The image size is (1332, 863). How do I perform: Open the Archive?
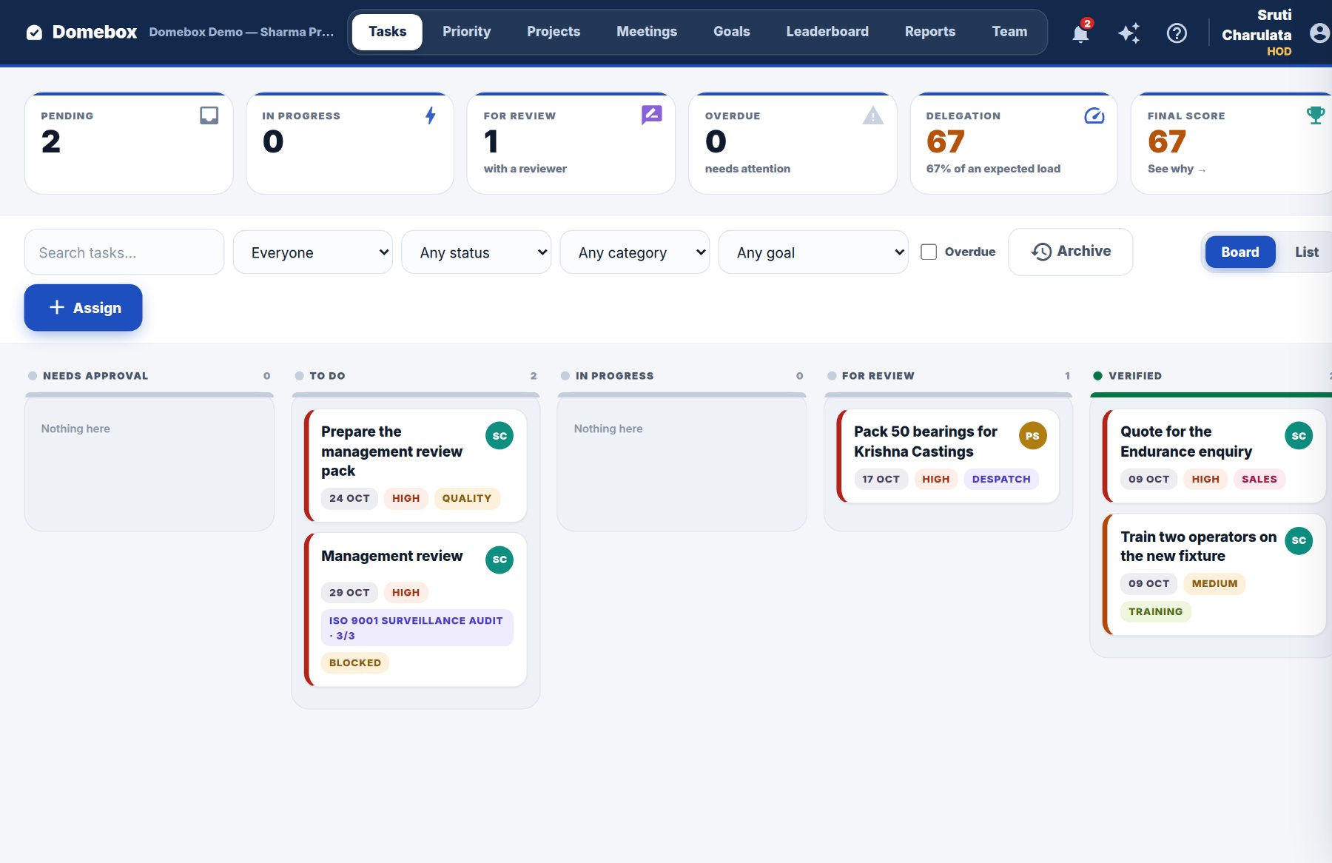(x=1070, y=252)
